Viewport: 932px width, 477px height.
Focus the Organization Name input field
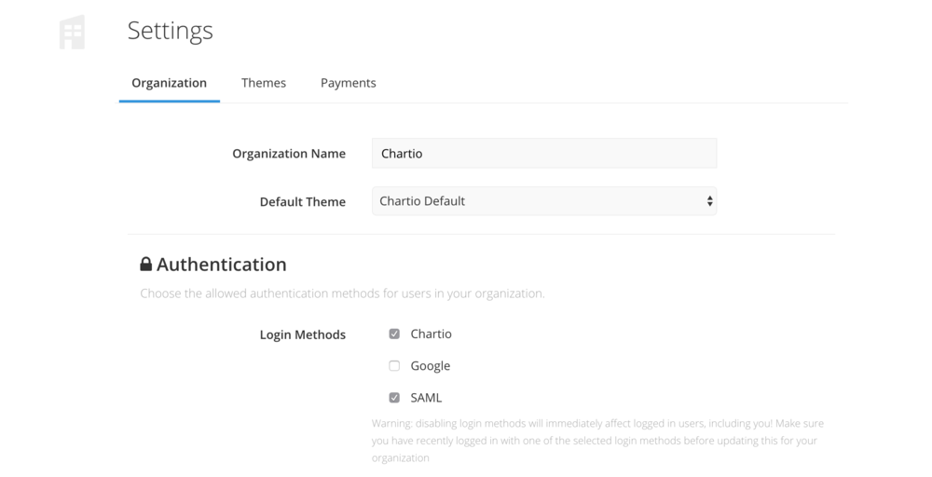[544, 154]
